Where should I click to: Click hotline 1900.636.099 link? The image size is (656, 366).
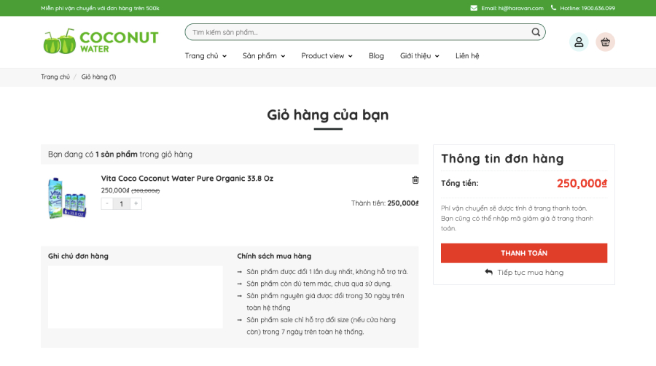pos(587,8)
